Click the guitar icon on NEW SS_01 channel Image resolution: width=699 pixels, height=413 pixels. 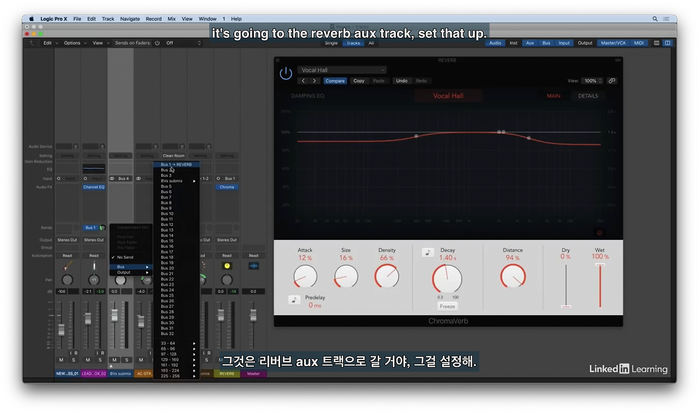(67, 266)
